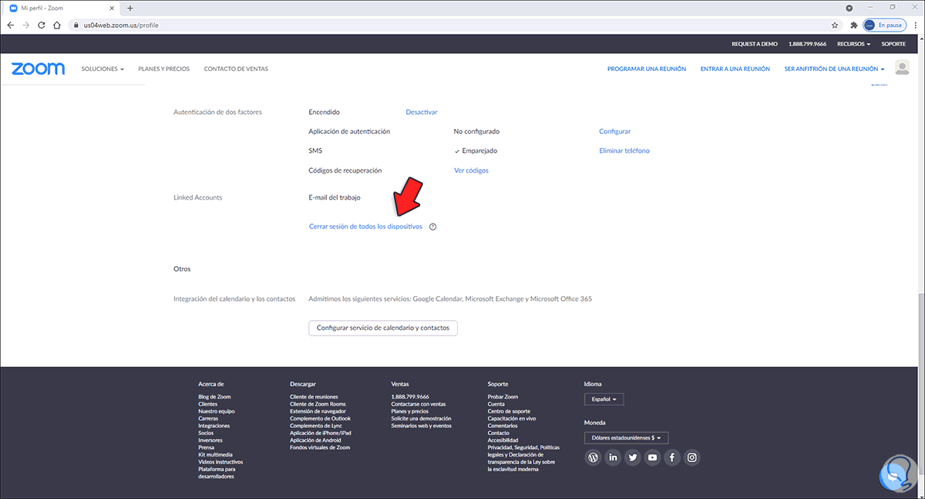The image size is (925, 499).
Task: Open Soporte in top bar
Action: [893, 44]
